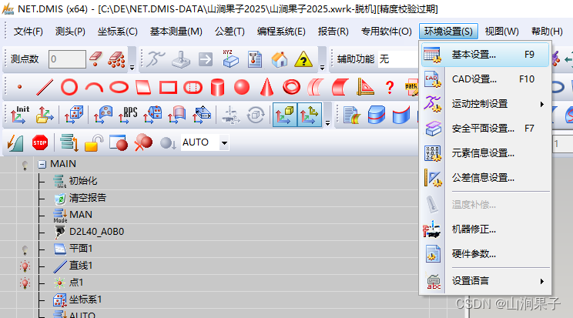Click the RPS alignment icon
Image resolution: width=573 pixels, height=318 pixels.
click(128, 115)
